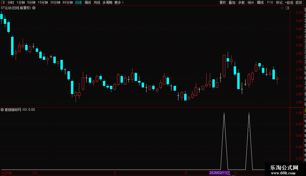Open 多周期 multi-period view
Screen dimensions: 306x176
107,2
